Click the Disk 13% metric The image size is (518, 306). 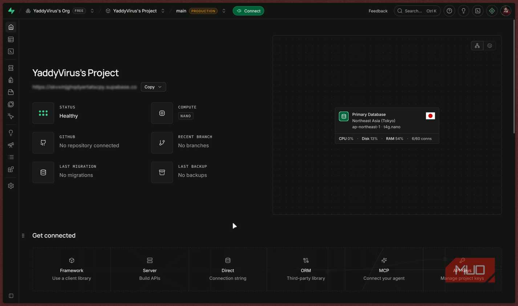click(369, 139)
